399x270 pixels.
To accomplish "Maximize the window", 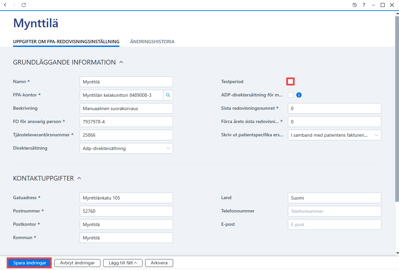I will coord(382,5).
